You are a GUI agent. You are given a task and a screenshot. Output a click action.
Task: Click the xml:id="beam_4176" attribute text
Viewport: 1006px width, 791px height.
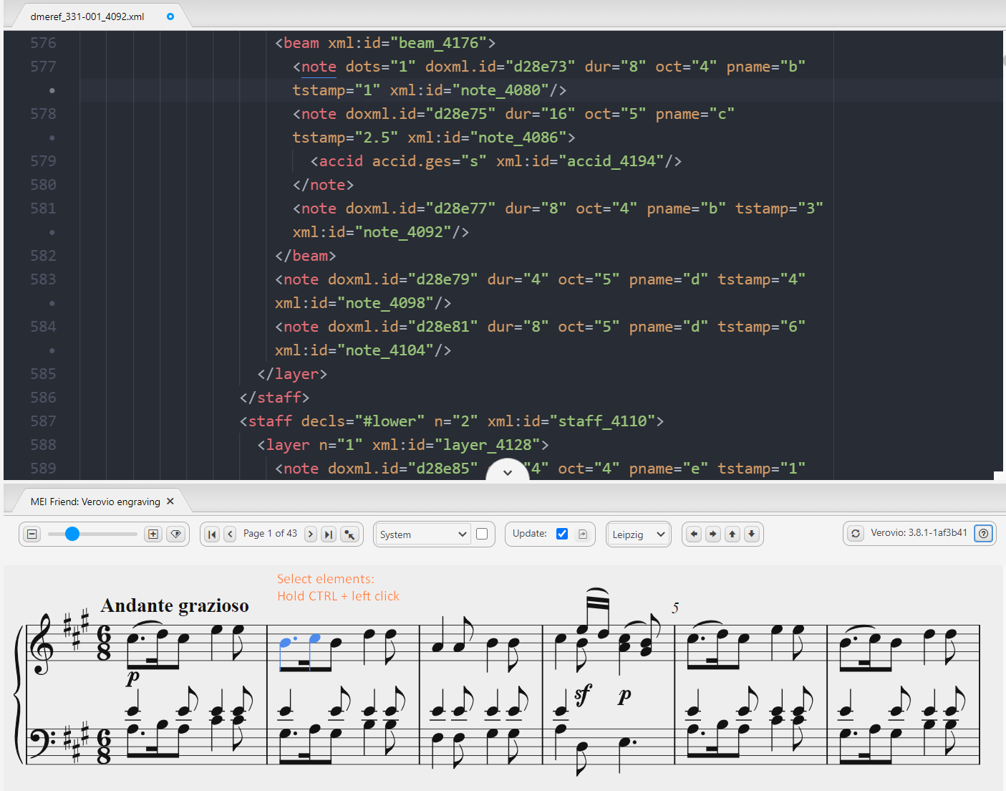[407, 43]
